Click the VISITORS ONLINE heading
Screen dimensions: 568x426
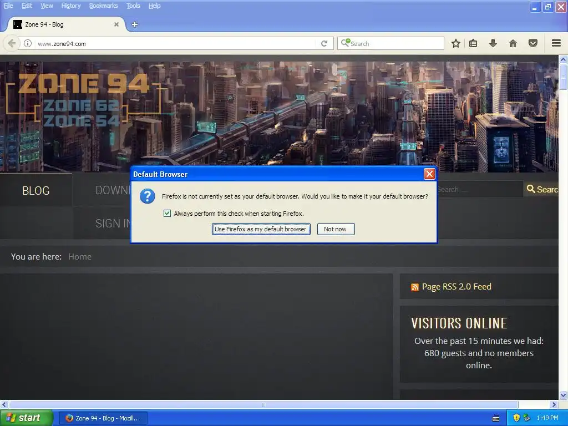tap(459, 323)
